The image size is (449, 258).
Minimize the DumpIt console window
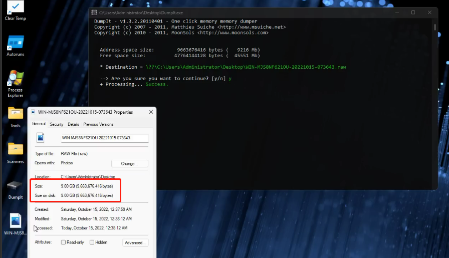coord(397,13)
